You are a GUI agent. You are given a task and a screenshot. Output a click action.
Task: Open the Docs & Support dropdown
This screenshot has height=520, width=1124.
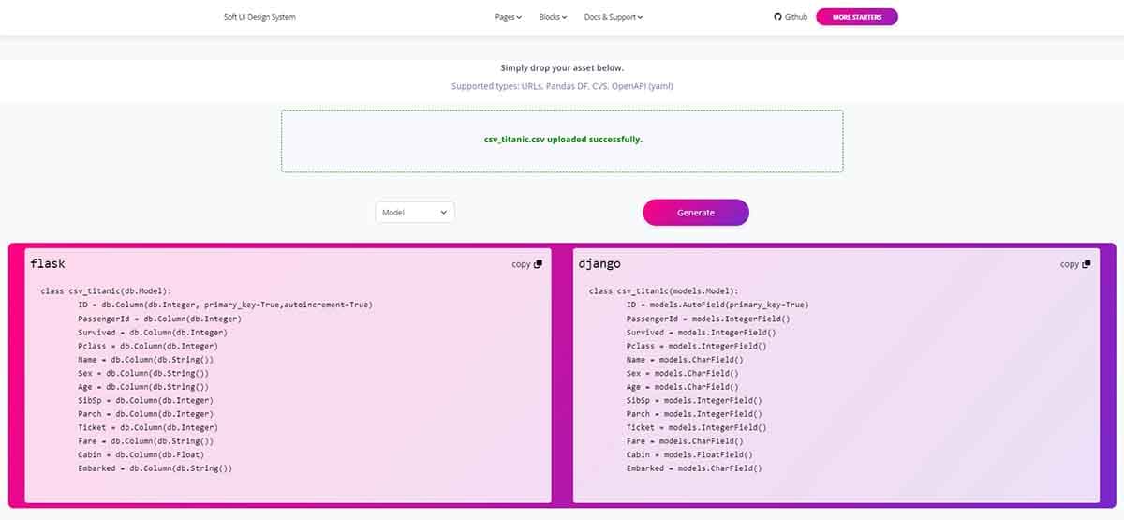(613, 17)
